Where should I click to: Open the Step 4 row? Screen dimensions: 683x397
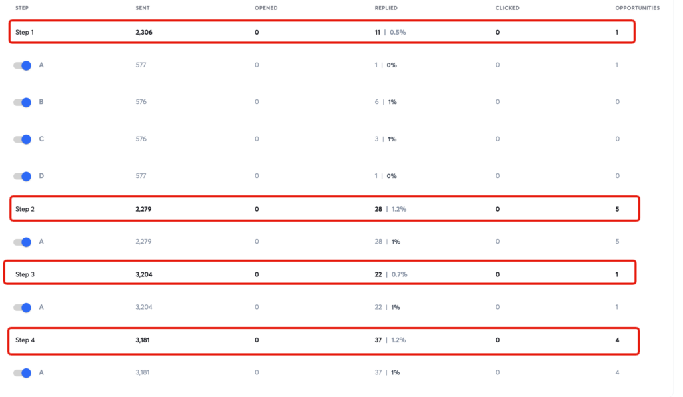tap(323, 341)
